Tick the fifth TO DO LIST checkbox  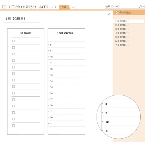coord(13,67)
